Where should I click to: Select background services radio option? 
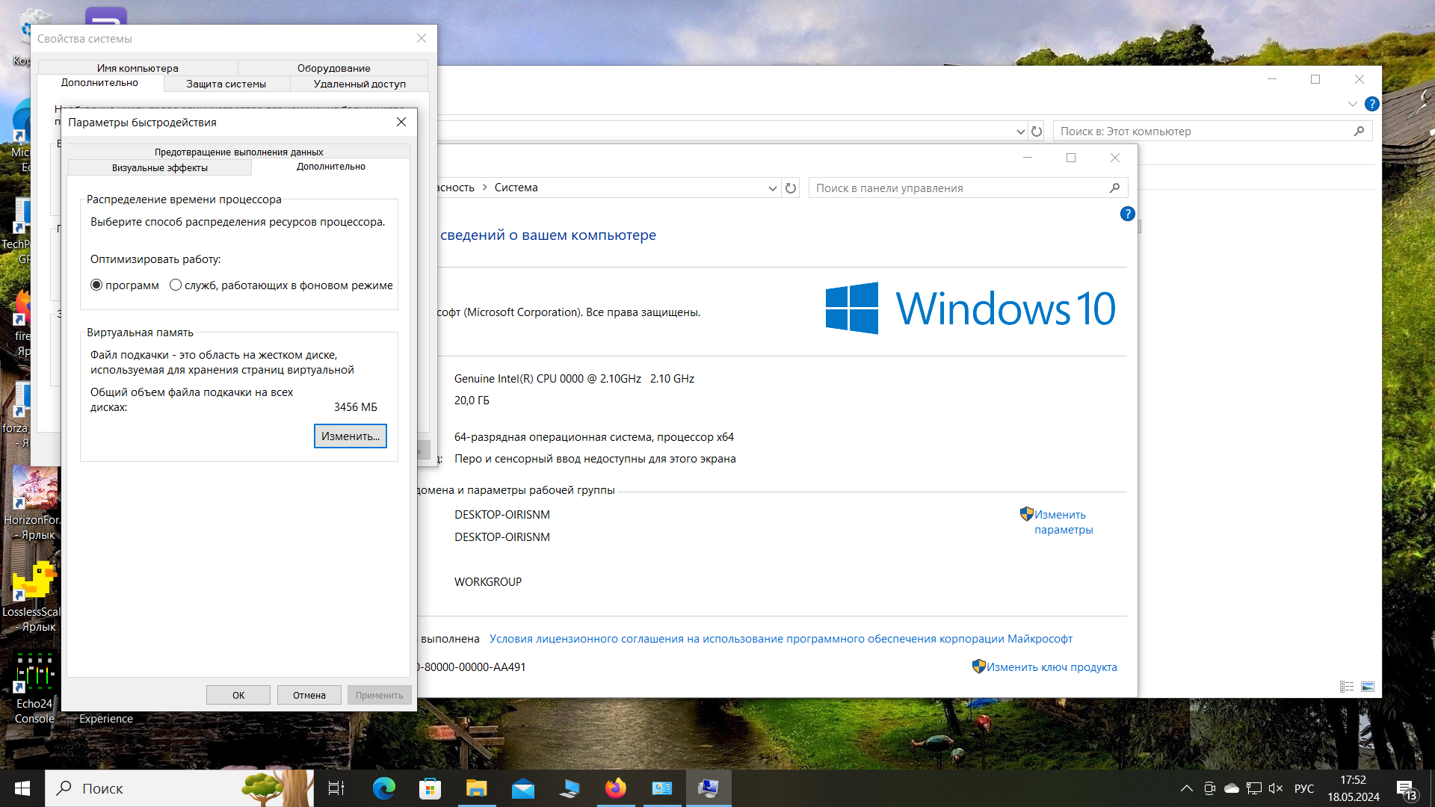click(x=176, y=285)
